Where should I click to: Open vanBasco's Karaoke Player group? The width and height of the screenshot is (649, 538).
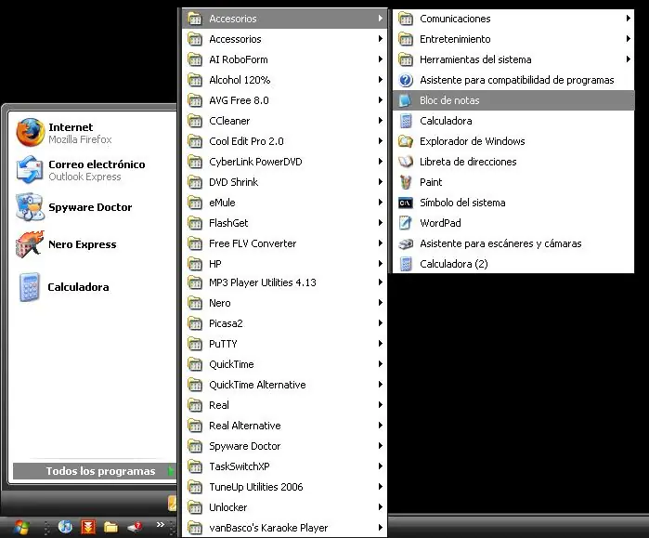coord(285,528)
